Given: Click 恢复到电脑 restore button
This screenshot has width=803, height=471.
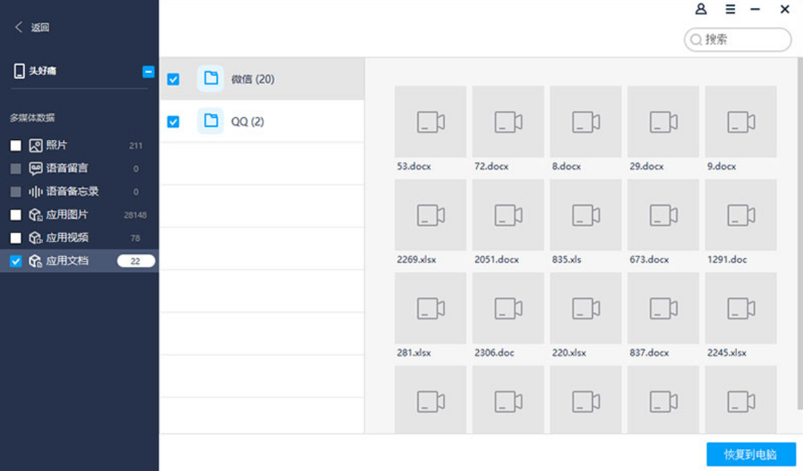Looking at the screenshot, I should coord(751,454).
